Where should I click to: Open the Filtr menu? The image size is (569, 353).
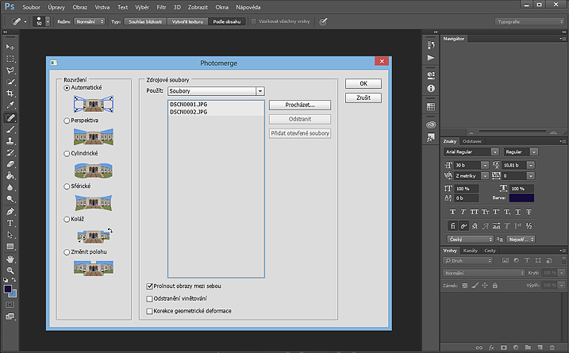point(161,7)
